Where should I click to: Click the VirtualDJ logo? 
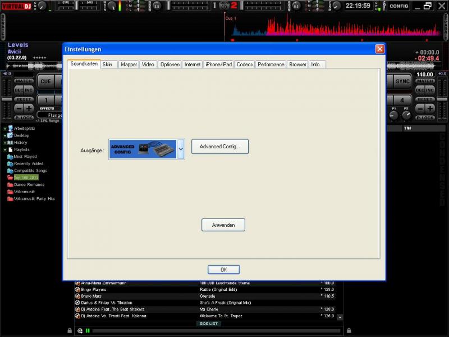(17, 6)
